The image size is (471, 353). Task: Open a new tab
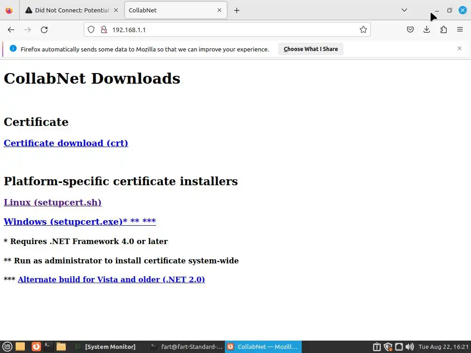point(237,11)
